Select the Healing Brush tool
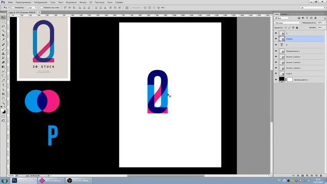The image size is (327, 184). point(3,44)
